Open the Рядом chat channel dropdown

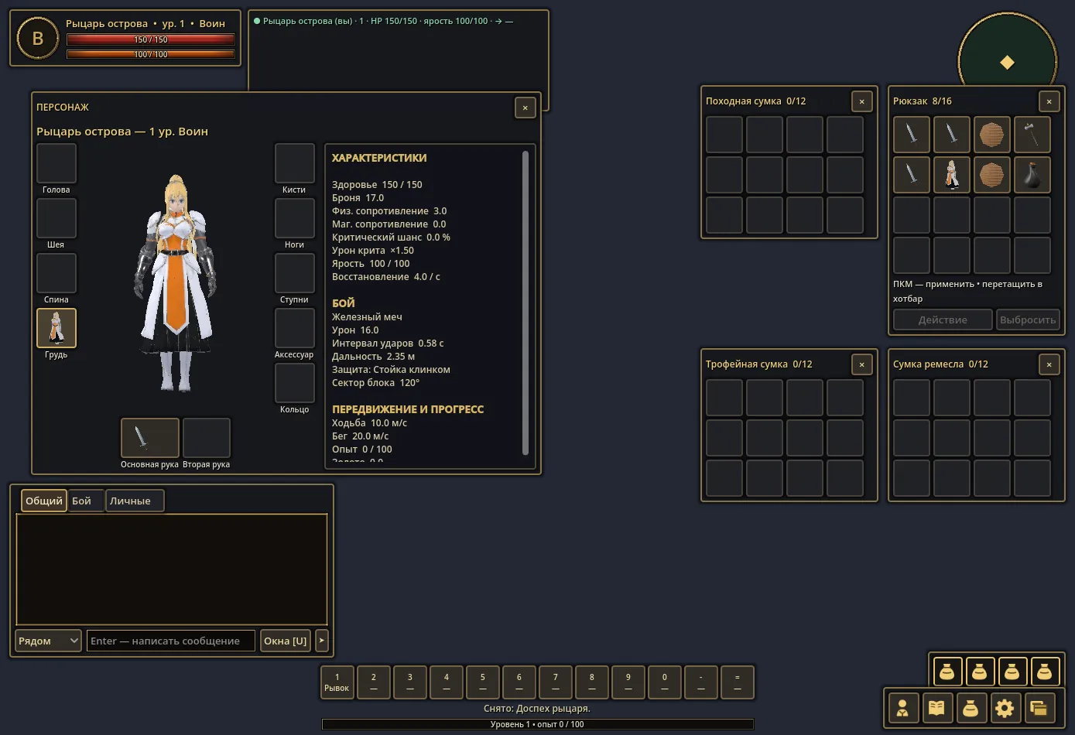pyautogui.click(x=49, y=641)
